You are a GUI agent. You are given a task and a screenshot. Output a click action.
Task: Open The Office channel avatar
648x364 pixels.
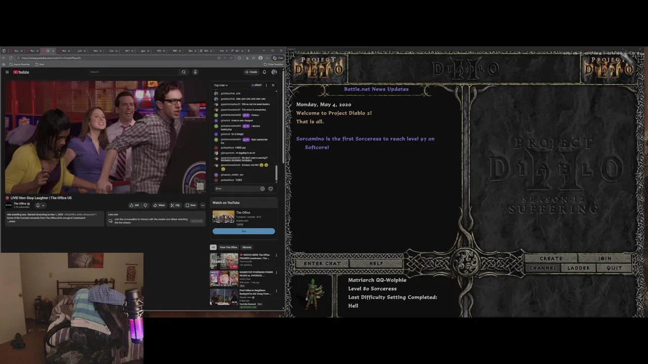click(x=9, y=205)
